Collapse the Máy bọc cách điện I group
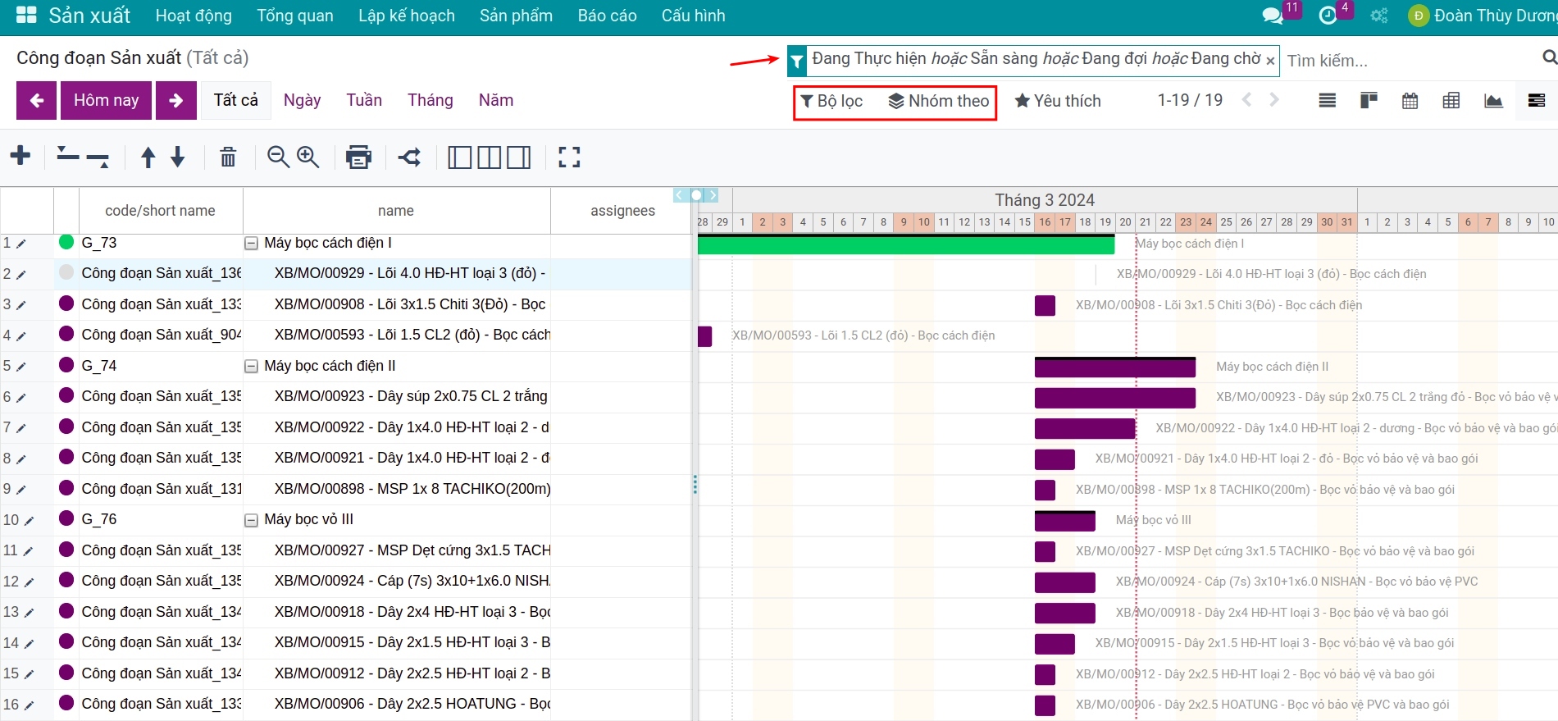Viewport: 1558px width, 721px height. click(252, 244)
